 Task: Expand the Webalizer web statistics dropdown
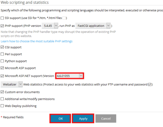(x=11, y=84)
